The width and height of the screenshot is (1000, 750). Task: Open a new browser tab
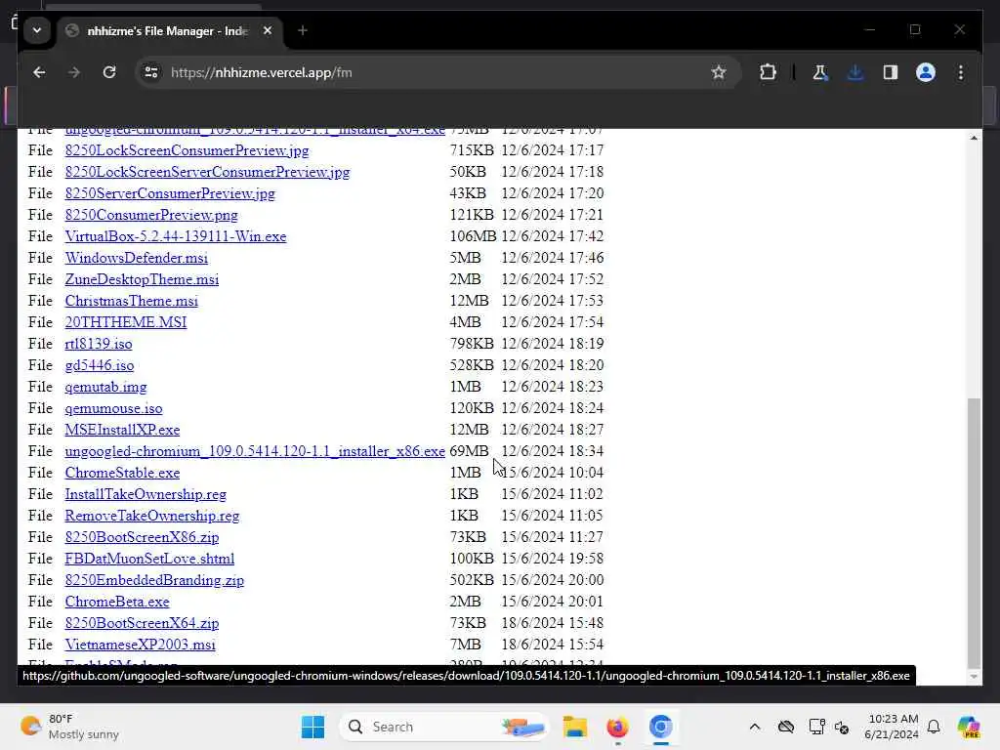pyautogui.click(x=303, y=30)
